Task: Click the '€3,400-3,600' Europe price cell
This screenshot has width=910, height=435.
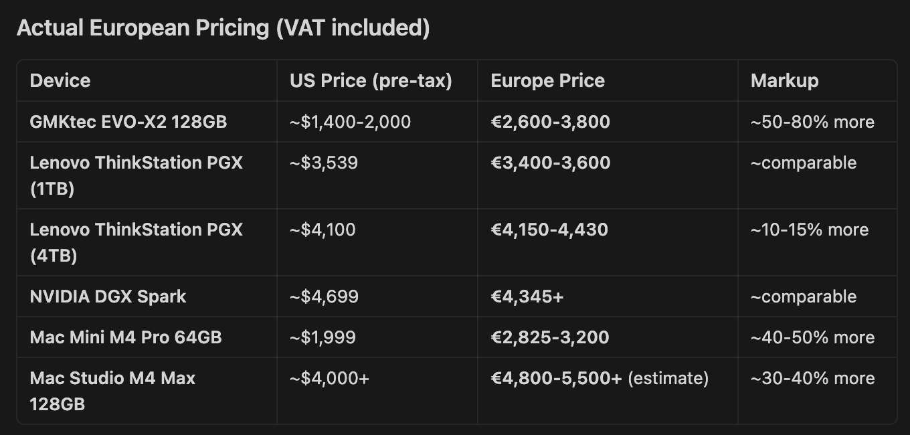Action: tap(550, 163)
